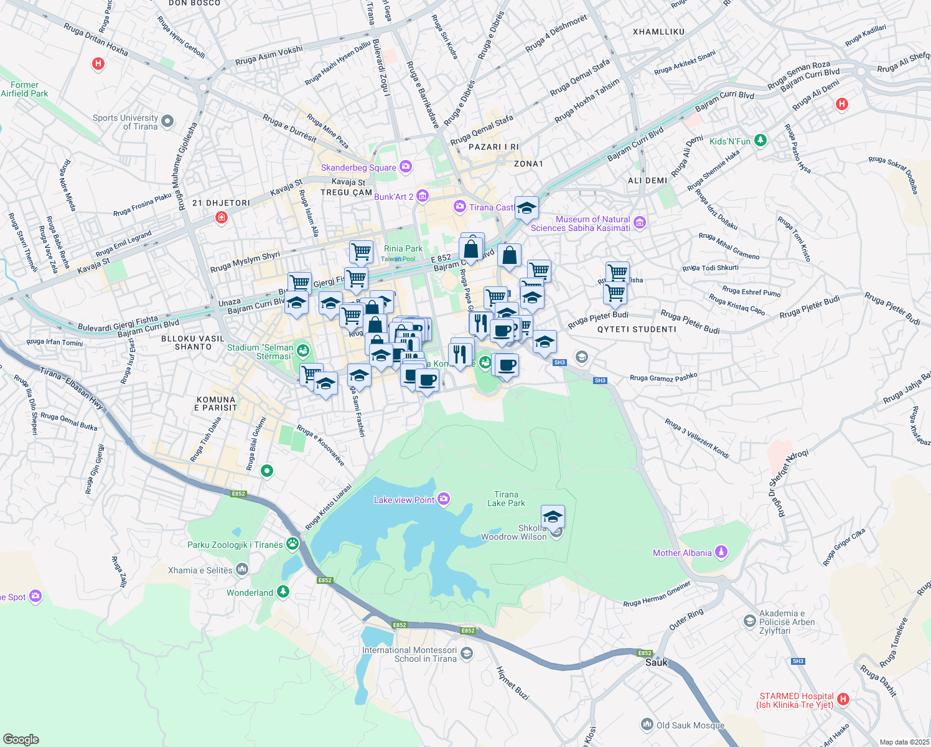Viewport: 931px width, 747px height.
Task: Click the Lake view Point camera icon
Action: [x=443, y=499]
